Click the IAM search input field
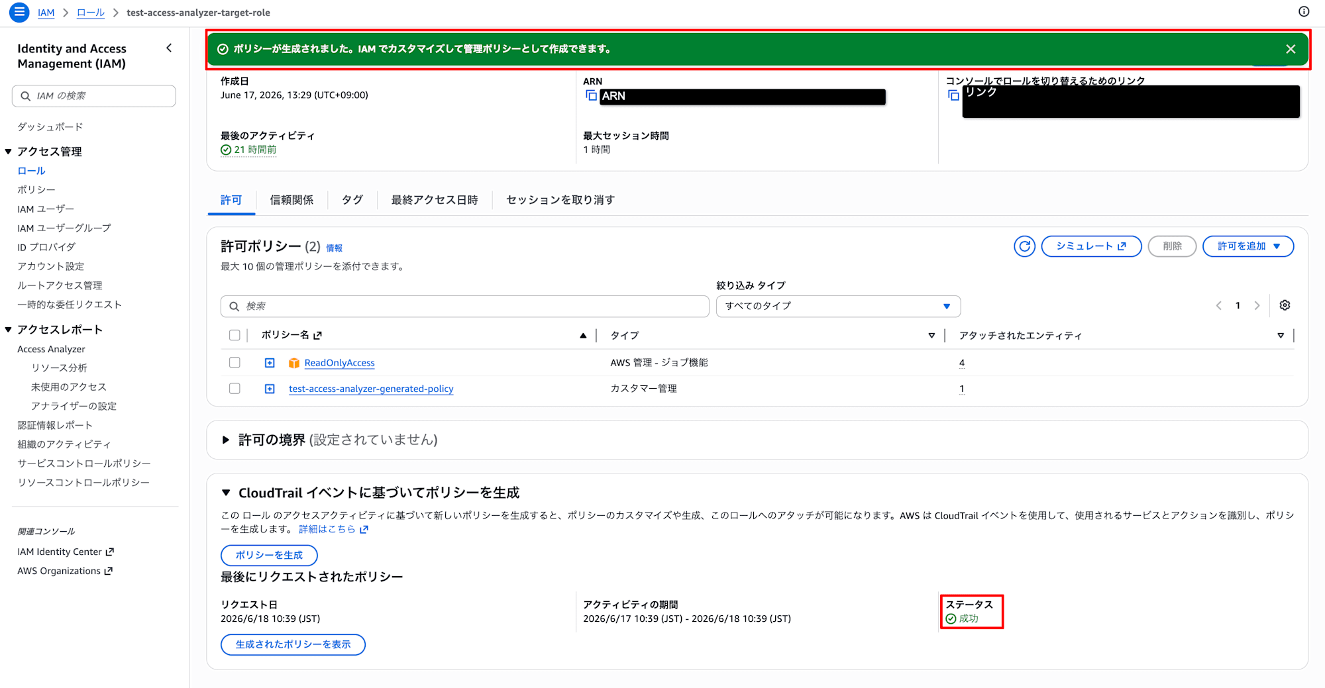The height and width of the screenshot is (688, 1325). 93,96
